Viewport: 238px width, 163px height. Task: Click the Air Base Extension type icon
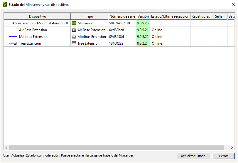coord(74,30)
